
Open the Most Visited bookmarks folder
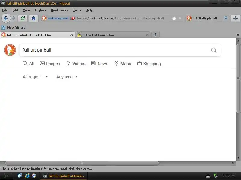(13, 28)
